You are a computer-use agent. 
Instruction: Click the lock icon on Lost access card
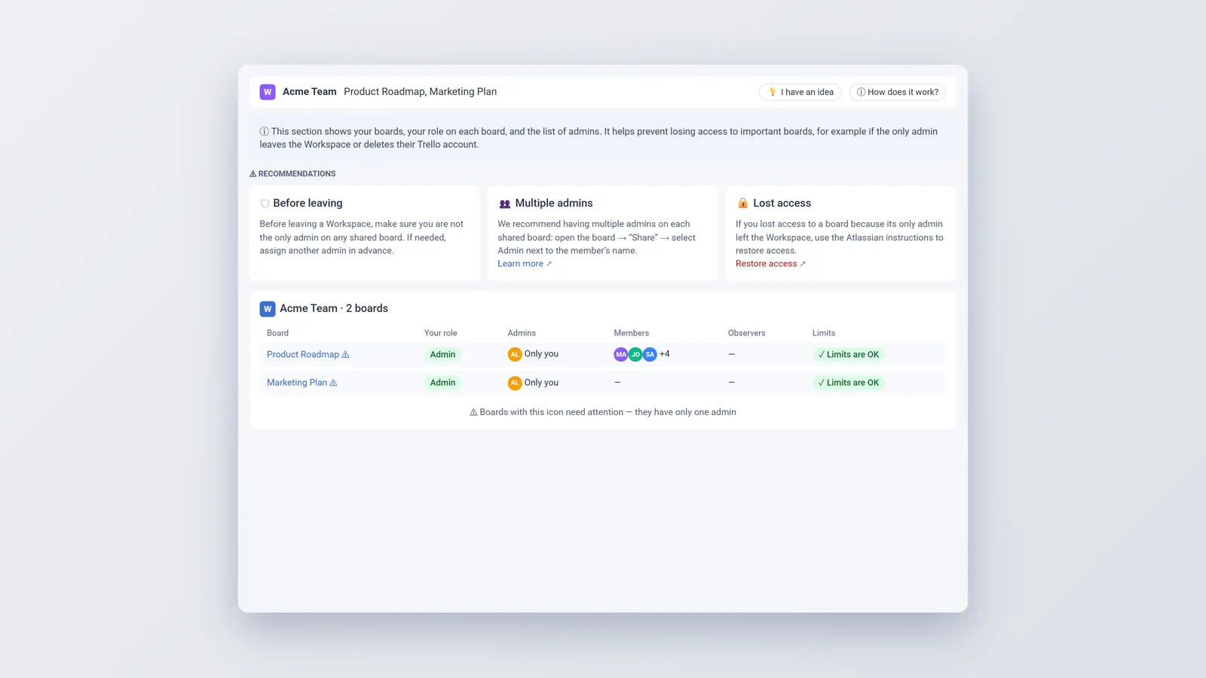coord(742,203)
